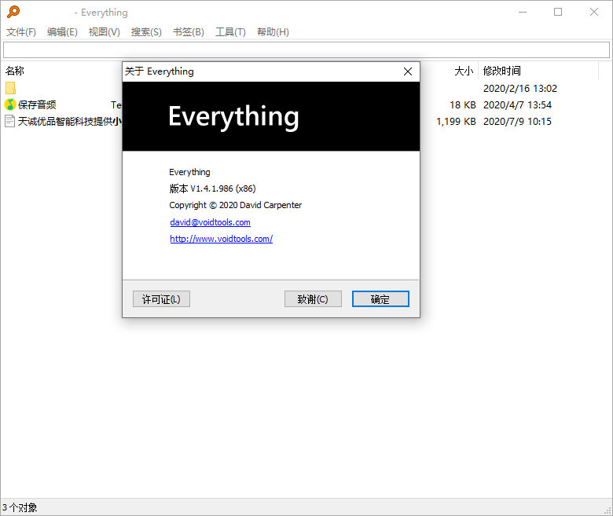Click the 保存音频 file icon
613x516 pixels.
click(10, 104)
